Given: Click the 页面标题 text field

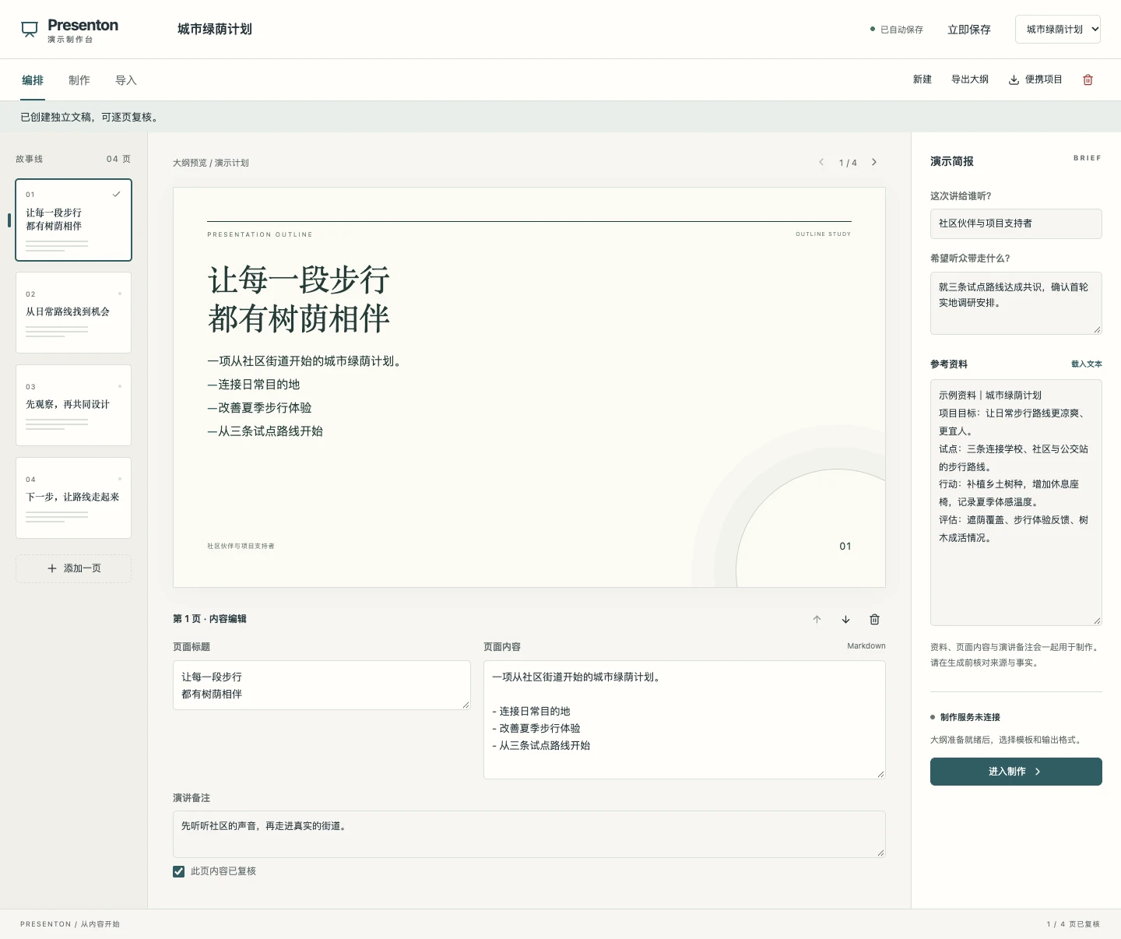Looking at the screenshot, I should pos(322,685).
